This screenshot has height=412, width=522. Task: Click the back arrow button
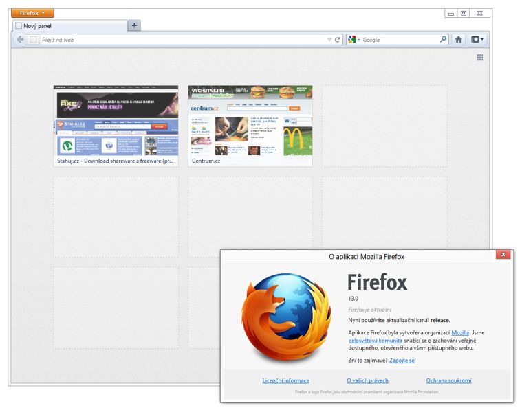coord(21,40)
